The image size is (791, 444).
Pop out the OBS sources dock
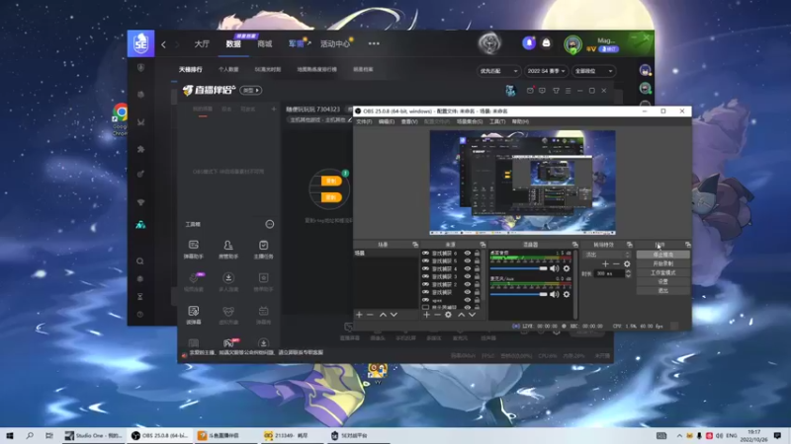[483, 245]
